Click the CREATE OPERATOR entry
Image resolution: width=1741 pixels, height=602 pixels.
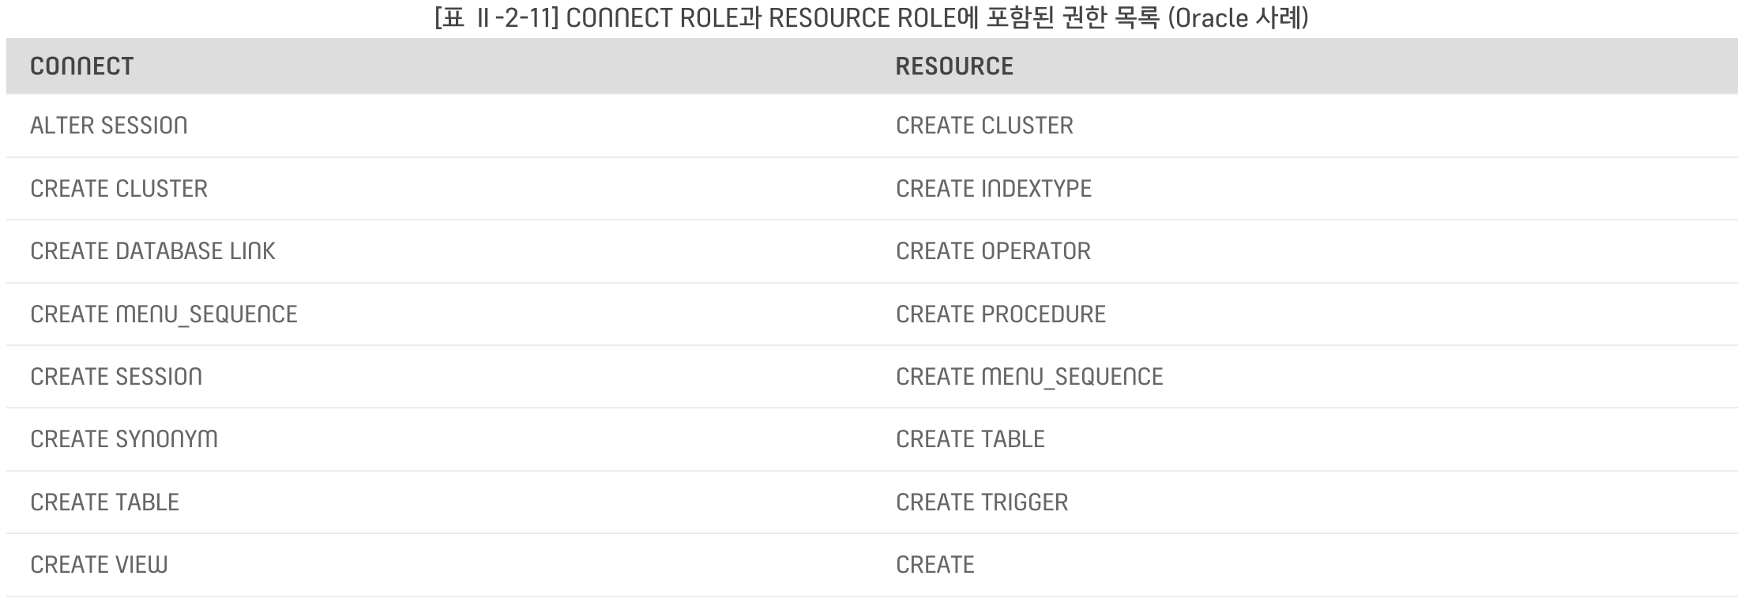click(993, 251)
